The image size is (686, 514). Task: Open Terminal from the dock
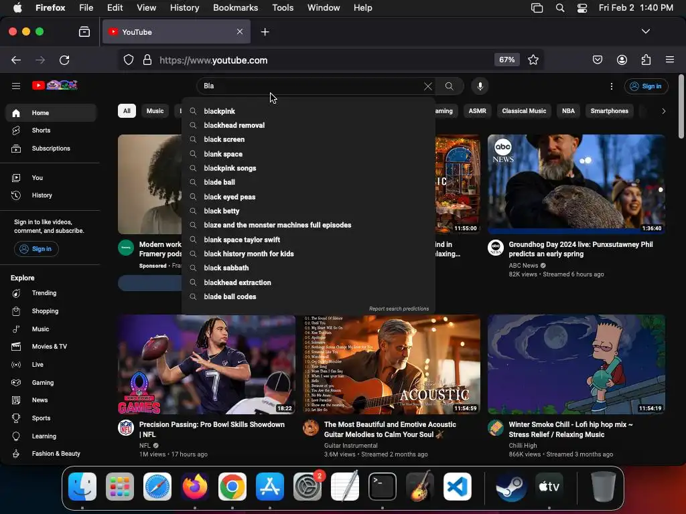point(383,486)
